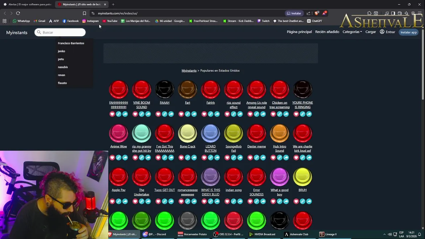Screen dimensions: 425x239
Task: Play the blue LIZARD BUTTON sound
Action: tap(211, 133)
